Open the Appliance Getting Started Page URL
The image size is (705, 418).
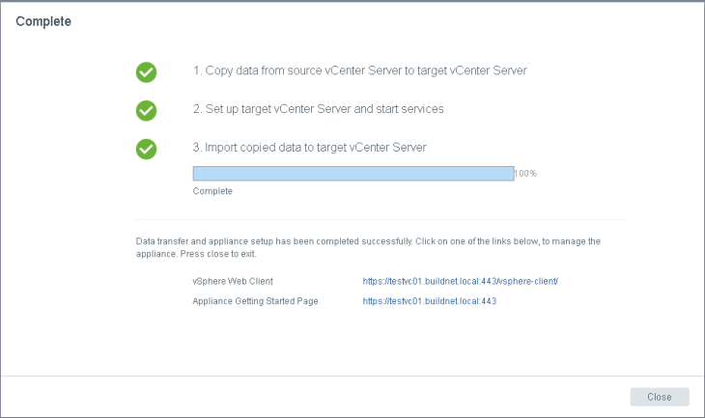(x=429, y=301)
